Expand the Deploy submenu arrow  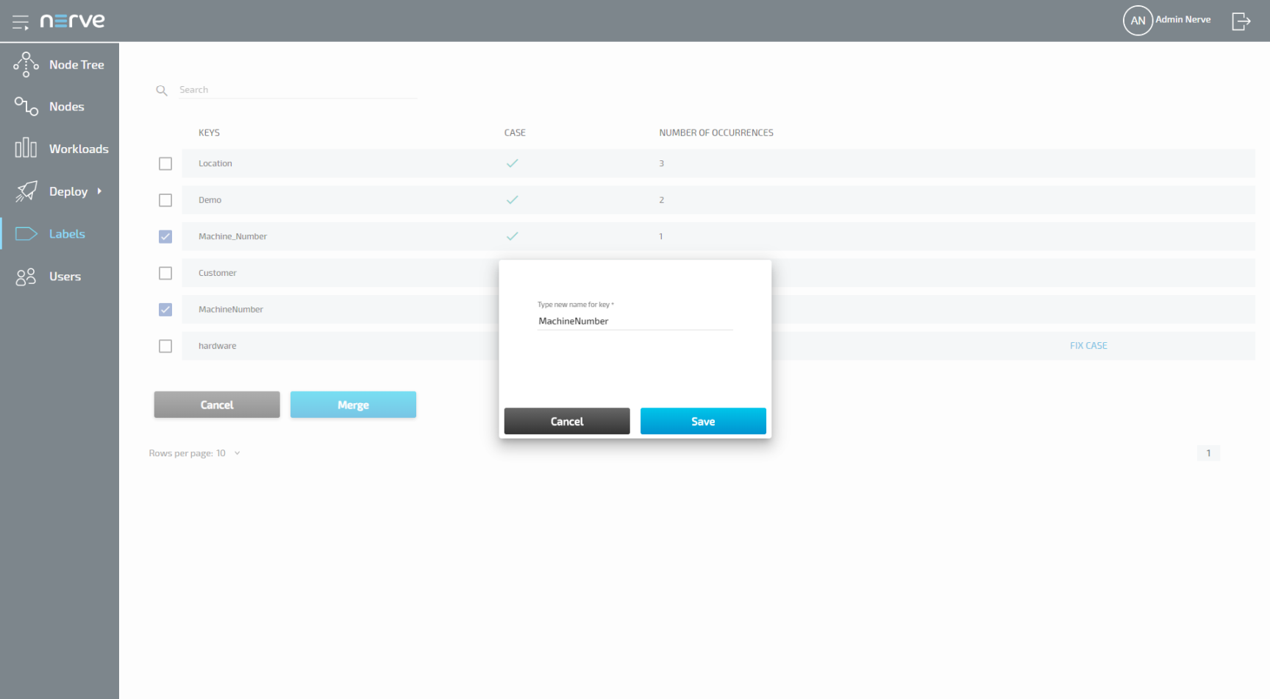click(99, 191)
